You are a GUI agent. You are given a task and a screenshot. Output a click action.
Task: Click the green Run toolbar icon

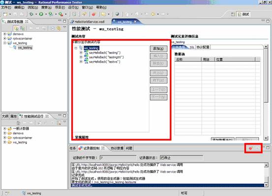41,14
